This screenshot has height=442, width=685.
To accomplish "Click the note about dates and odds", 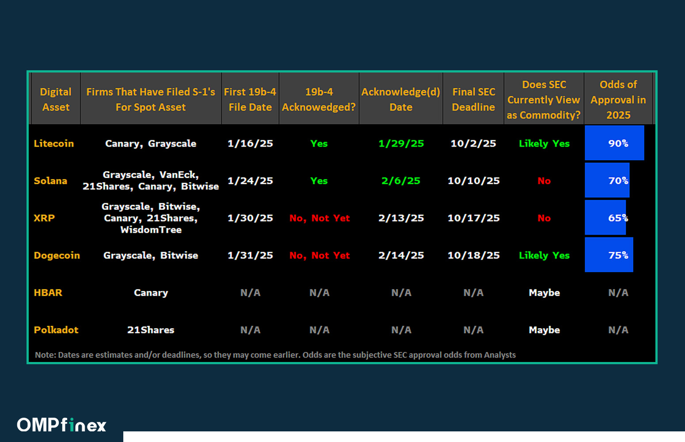I will pos(275,355).
